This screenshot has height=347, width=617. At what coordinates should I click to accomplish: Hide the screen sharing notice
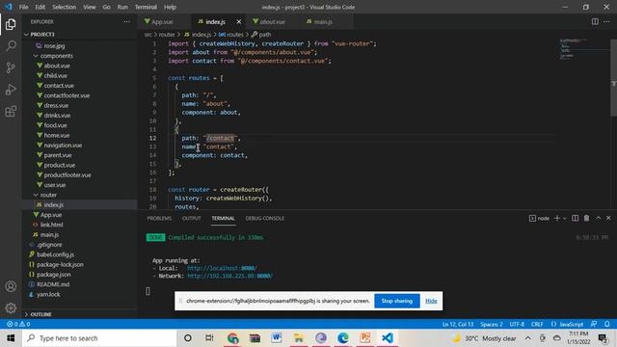431,301
